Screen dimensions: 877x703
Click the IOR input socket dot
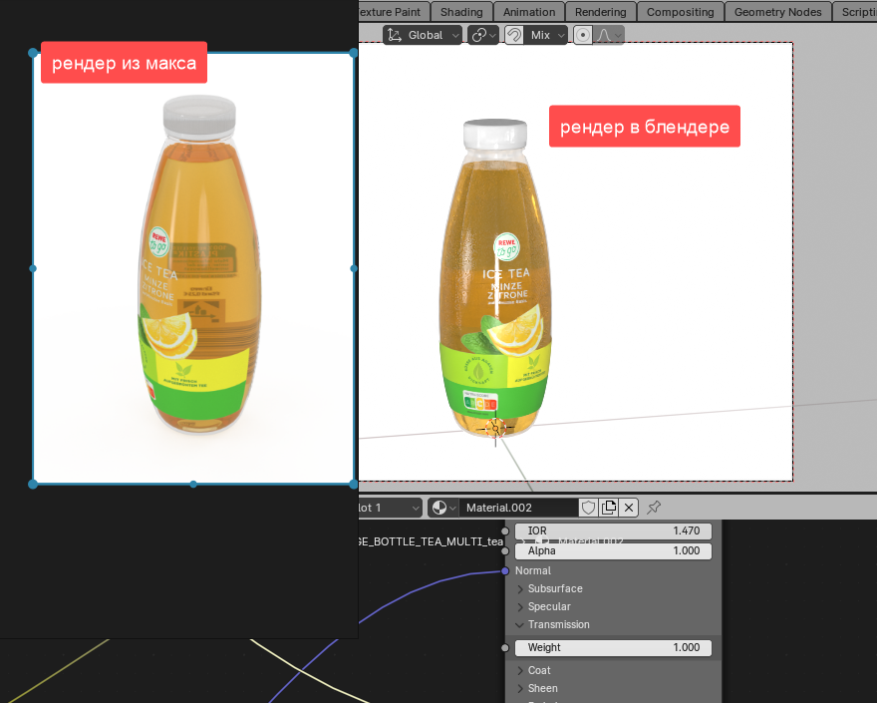(x=505, y=530)
